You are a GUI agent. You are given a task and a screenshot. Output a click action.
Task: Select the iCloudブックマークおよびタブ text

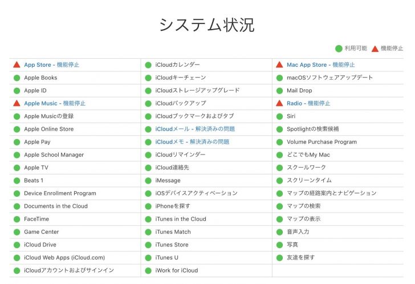195,116
